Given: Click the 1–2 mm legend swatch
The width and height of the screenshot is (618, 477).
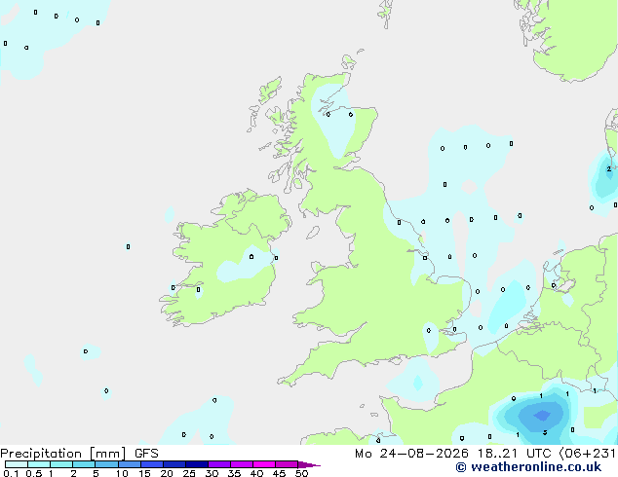Looking at the screenshot, I should pyautogui.click(x=61, y=464).
